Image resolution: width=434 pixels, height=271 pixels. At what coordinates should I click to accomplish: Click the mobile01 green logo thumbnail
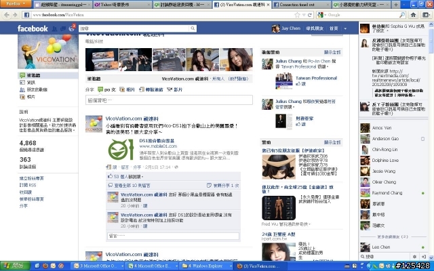[121, 150]
